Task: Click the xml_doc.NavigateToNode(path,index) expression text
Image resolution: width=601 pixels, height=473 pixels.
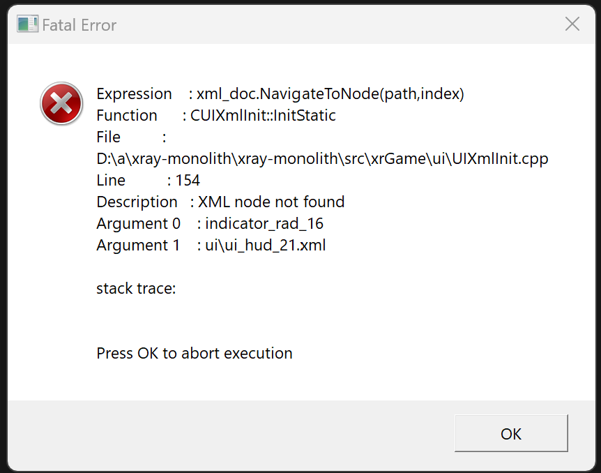Action: 330,94
